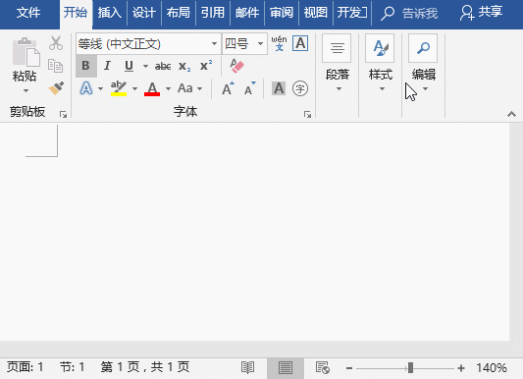Click the Cut scissors icon
This screenshot has height=379, width=523.
[56, 43]
